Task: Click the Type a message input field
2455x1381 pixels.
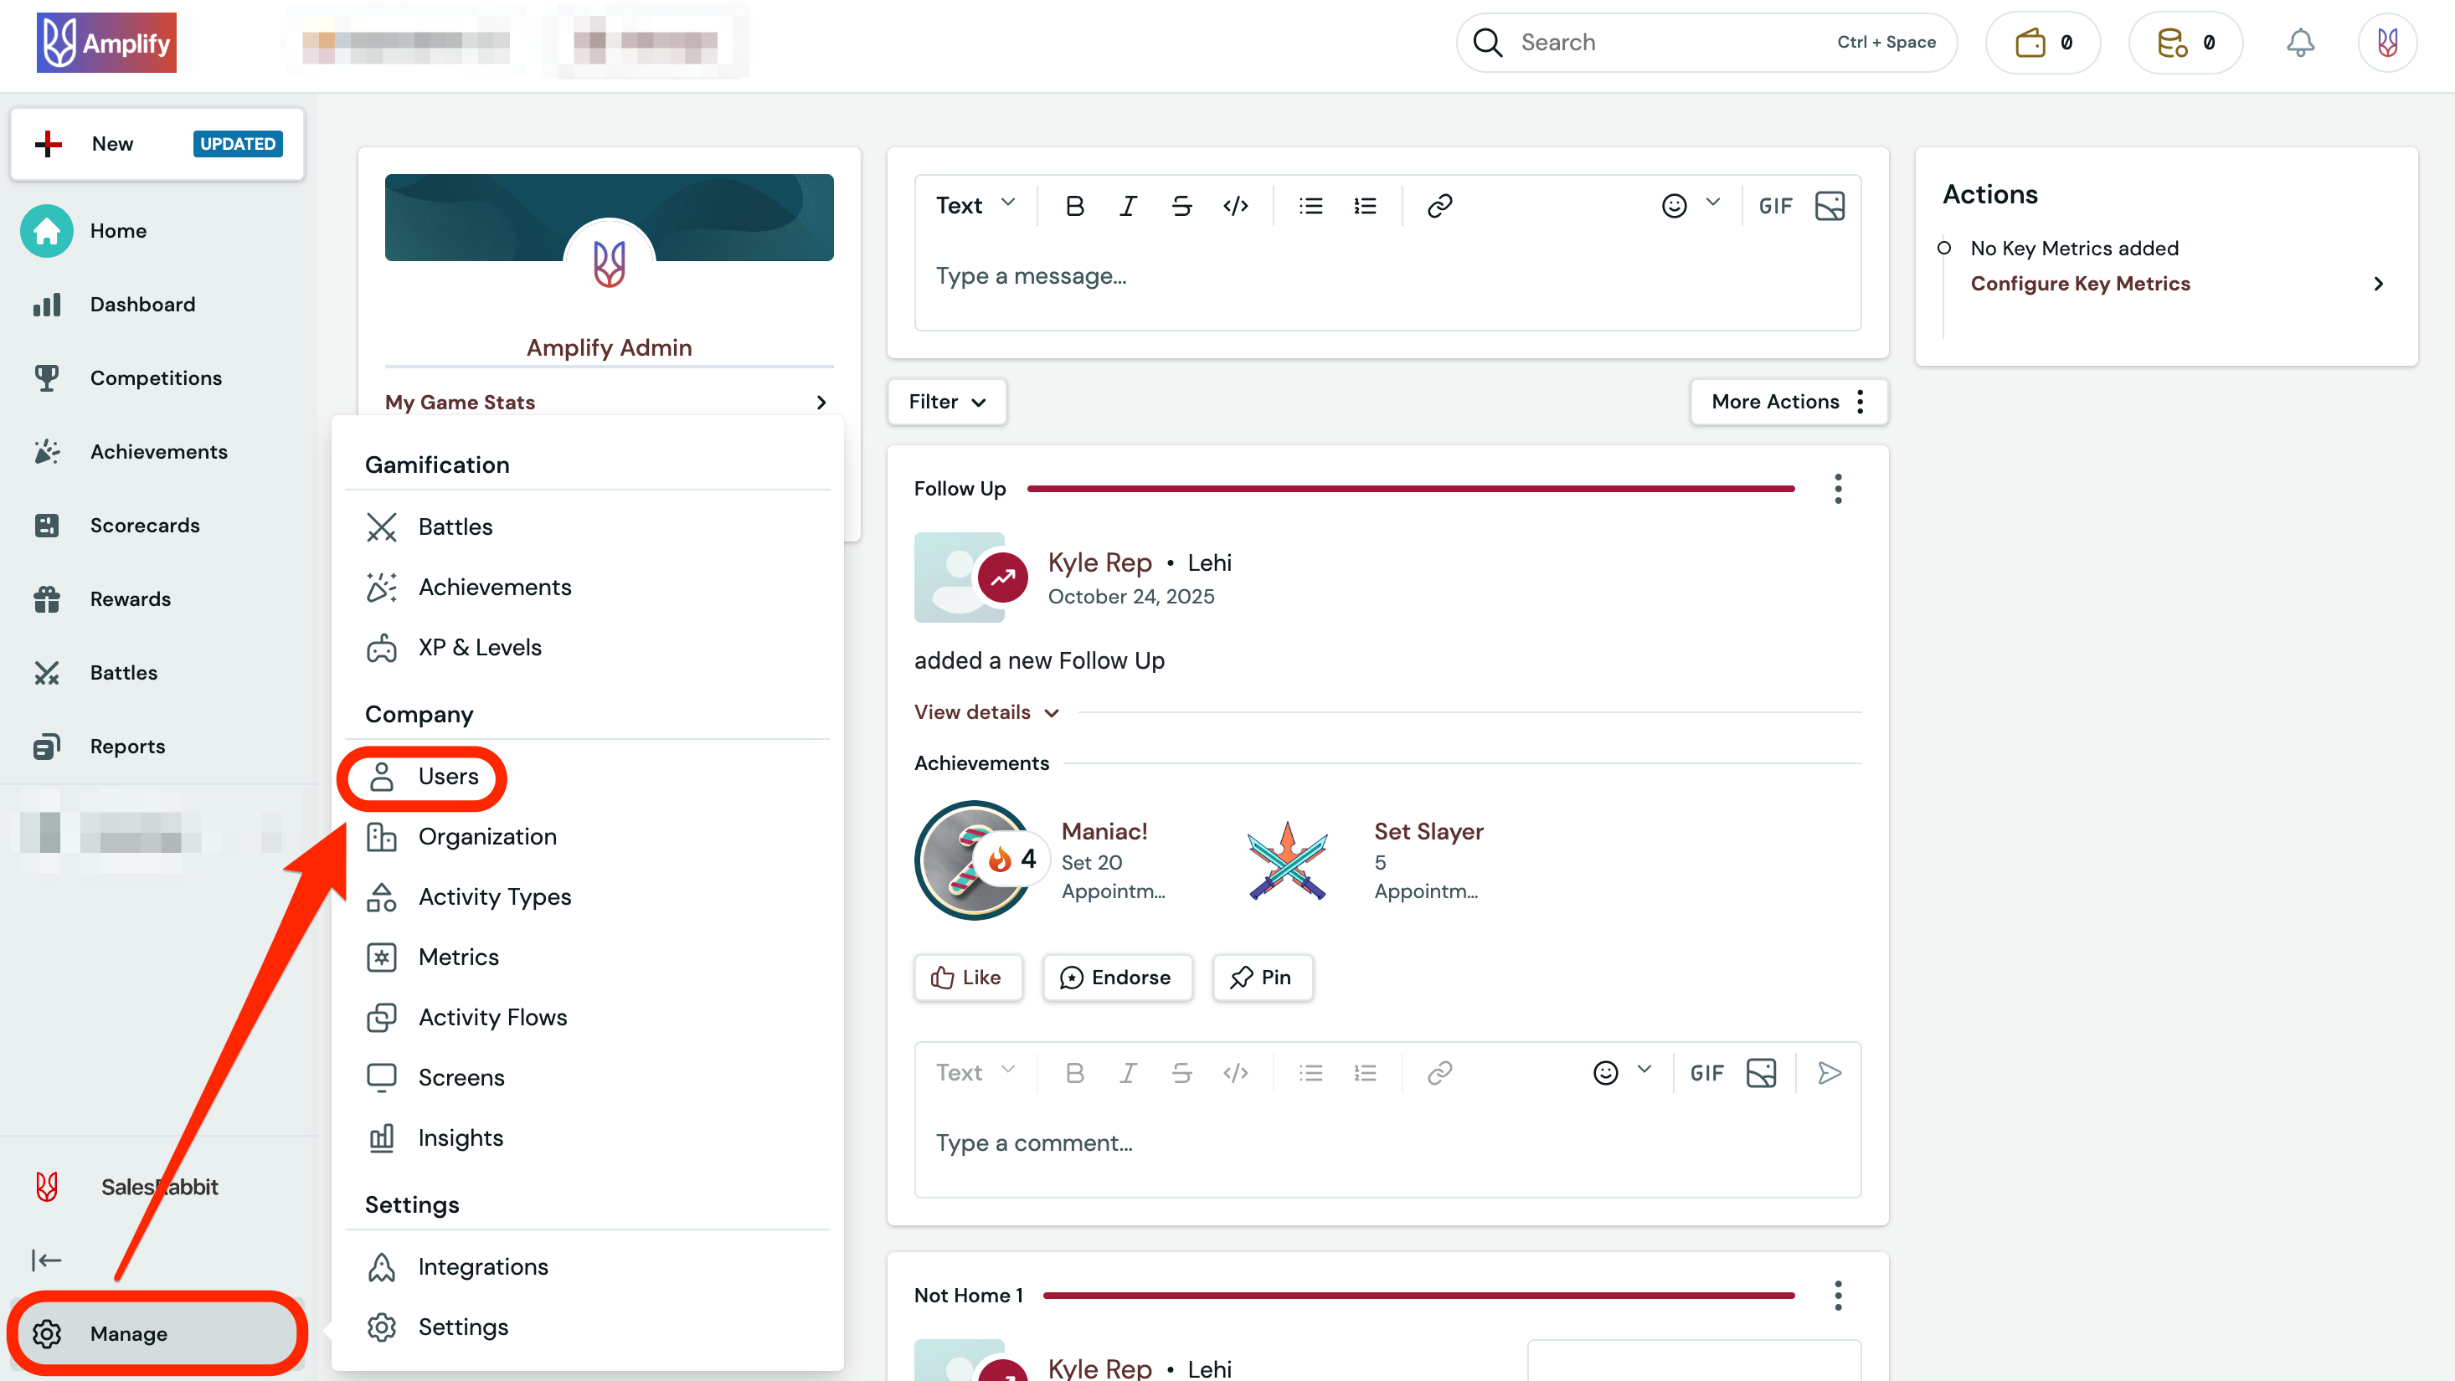Action: [x=1144, y=276]
